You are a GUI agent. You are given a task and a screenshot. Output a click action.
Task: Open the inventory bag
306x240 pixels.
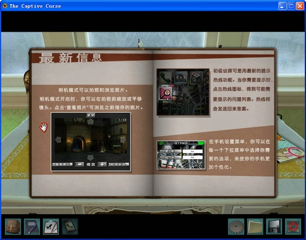click(13, 227)
